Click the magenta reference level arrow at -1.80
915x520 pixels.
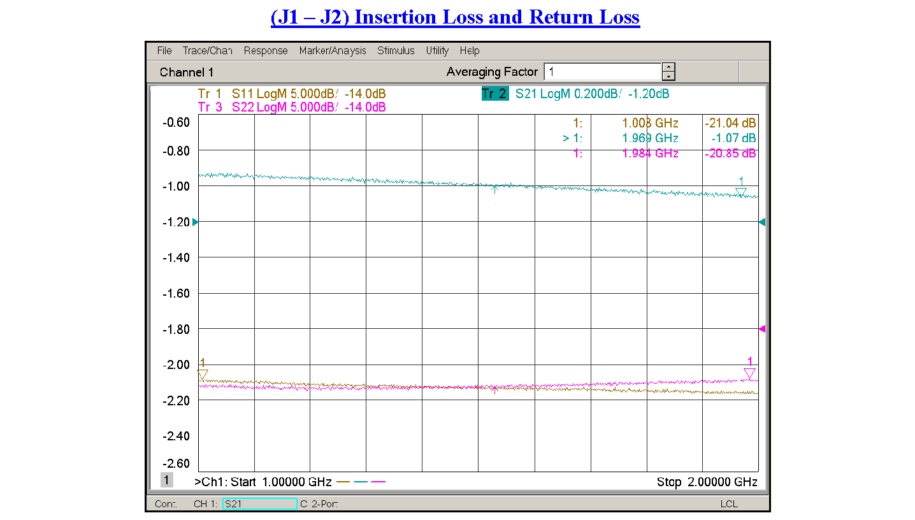coord(761,329)
